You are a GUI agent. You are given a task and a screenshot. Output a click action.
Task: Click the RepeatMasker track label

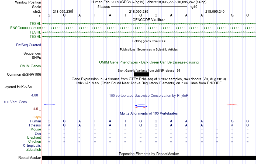point(30,158)
